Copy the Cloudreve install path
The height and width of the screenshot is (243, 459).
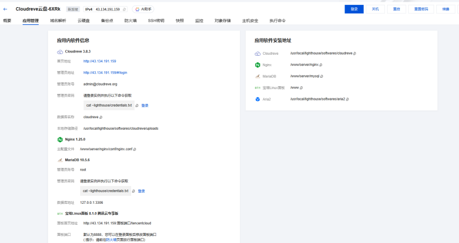click(x=354, y=54)
